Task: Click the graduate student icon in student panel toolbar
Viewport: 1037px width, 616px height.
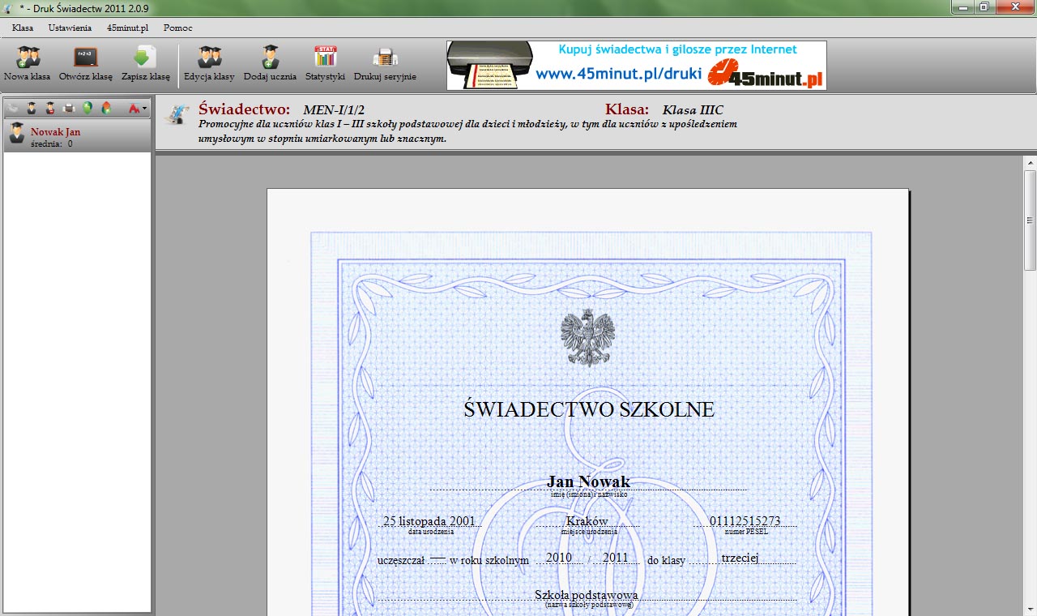Action: coord(32,108)
